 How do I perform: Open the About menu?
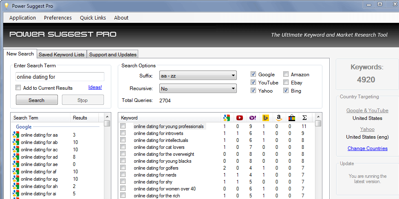(121, 18)
